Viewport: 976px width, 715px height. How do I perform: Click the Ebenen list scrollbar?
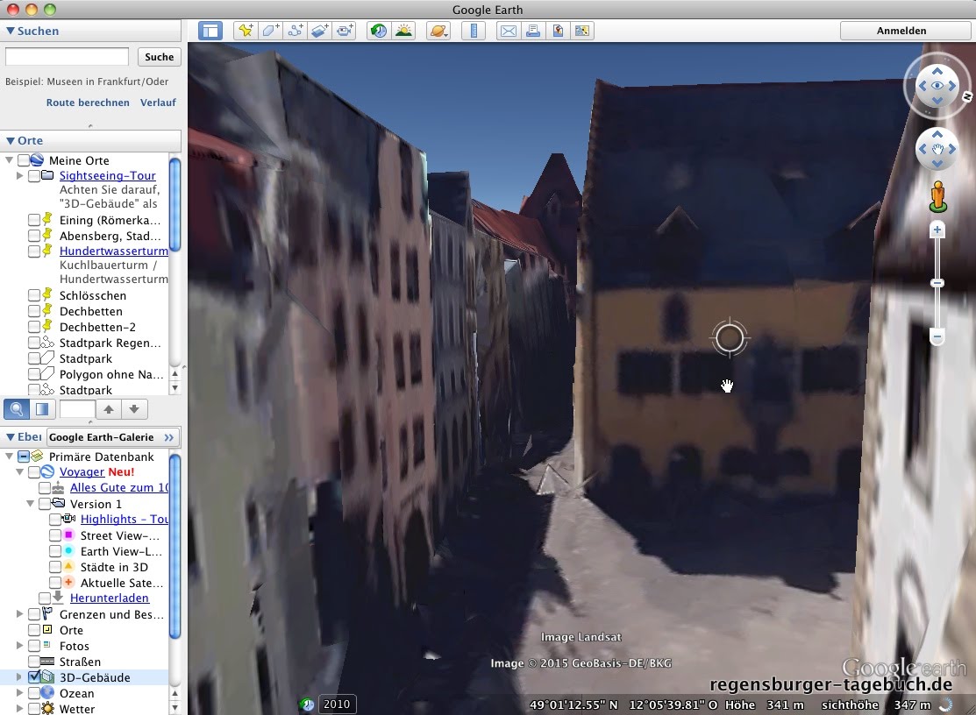tap(175, 546)
